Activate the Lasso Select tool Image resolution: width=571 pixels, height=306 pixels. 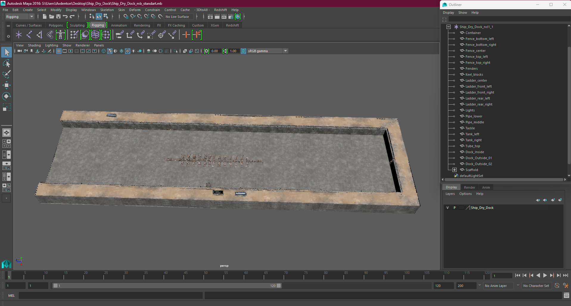point(7,63)
